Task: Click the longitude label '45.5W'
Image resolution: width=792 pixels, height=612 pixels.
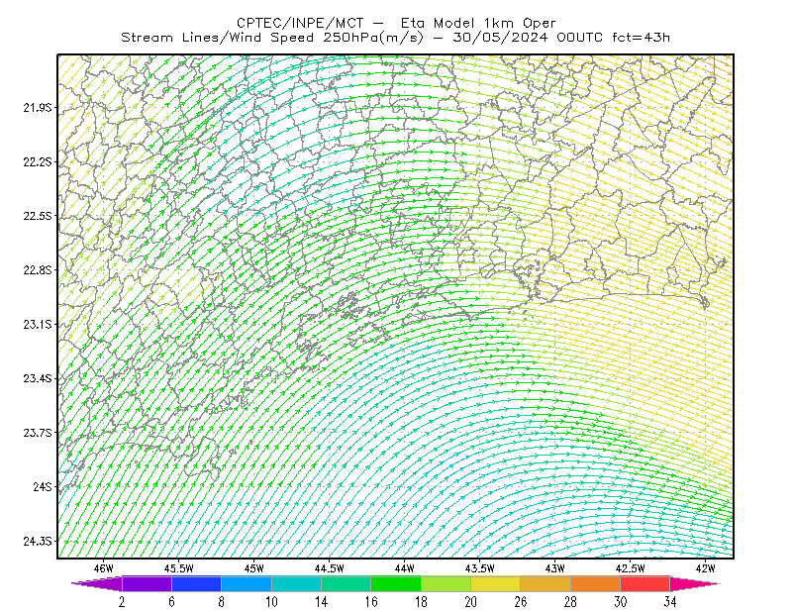Action: pyautogui.click(x=179, y=568)
